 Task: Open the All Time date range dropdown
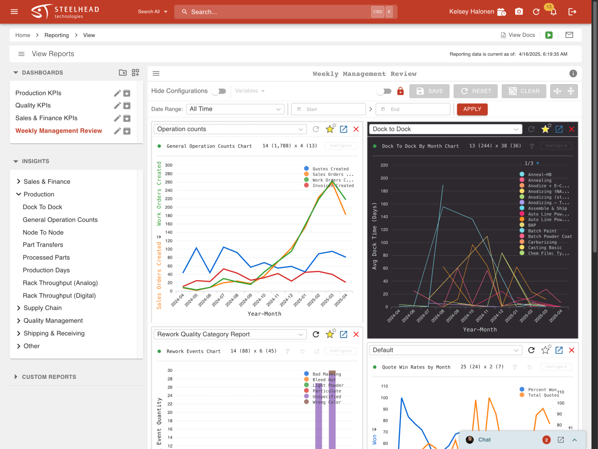(x=235, y=109)
